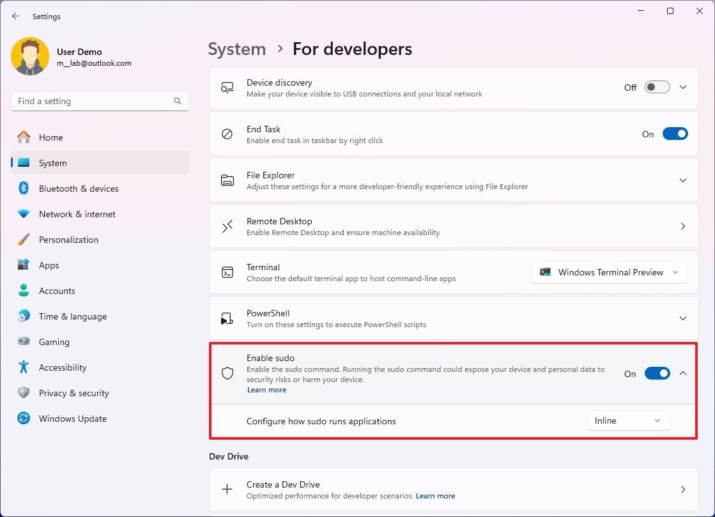Open the Windows Terminal Preview dropdown
Screen dimensions: 715x517
(608, 272)
